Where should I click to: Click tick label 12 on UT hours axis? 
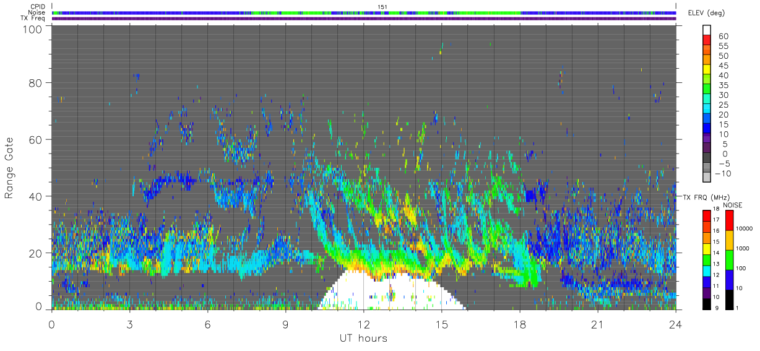click(x=364, y=324)
